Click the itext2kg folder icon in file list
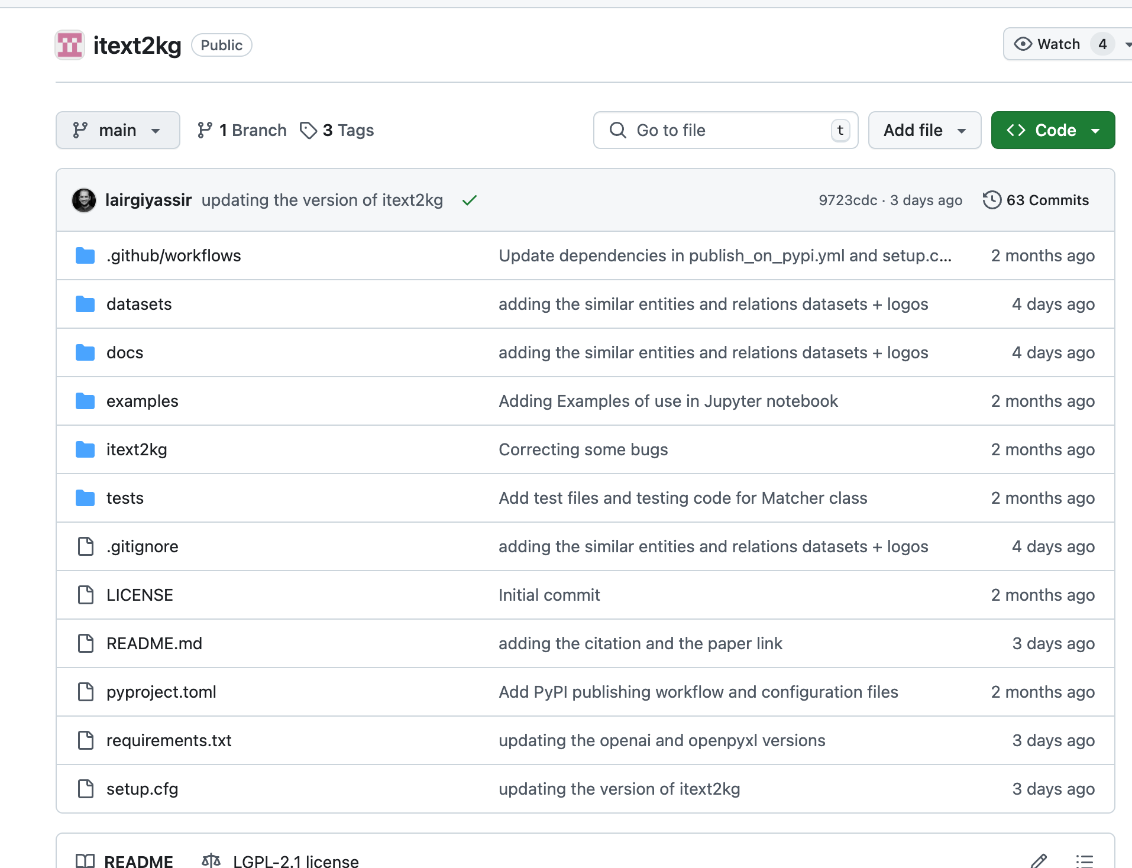The image size is (1132, 868). click(x=85, y=450)
